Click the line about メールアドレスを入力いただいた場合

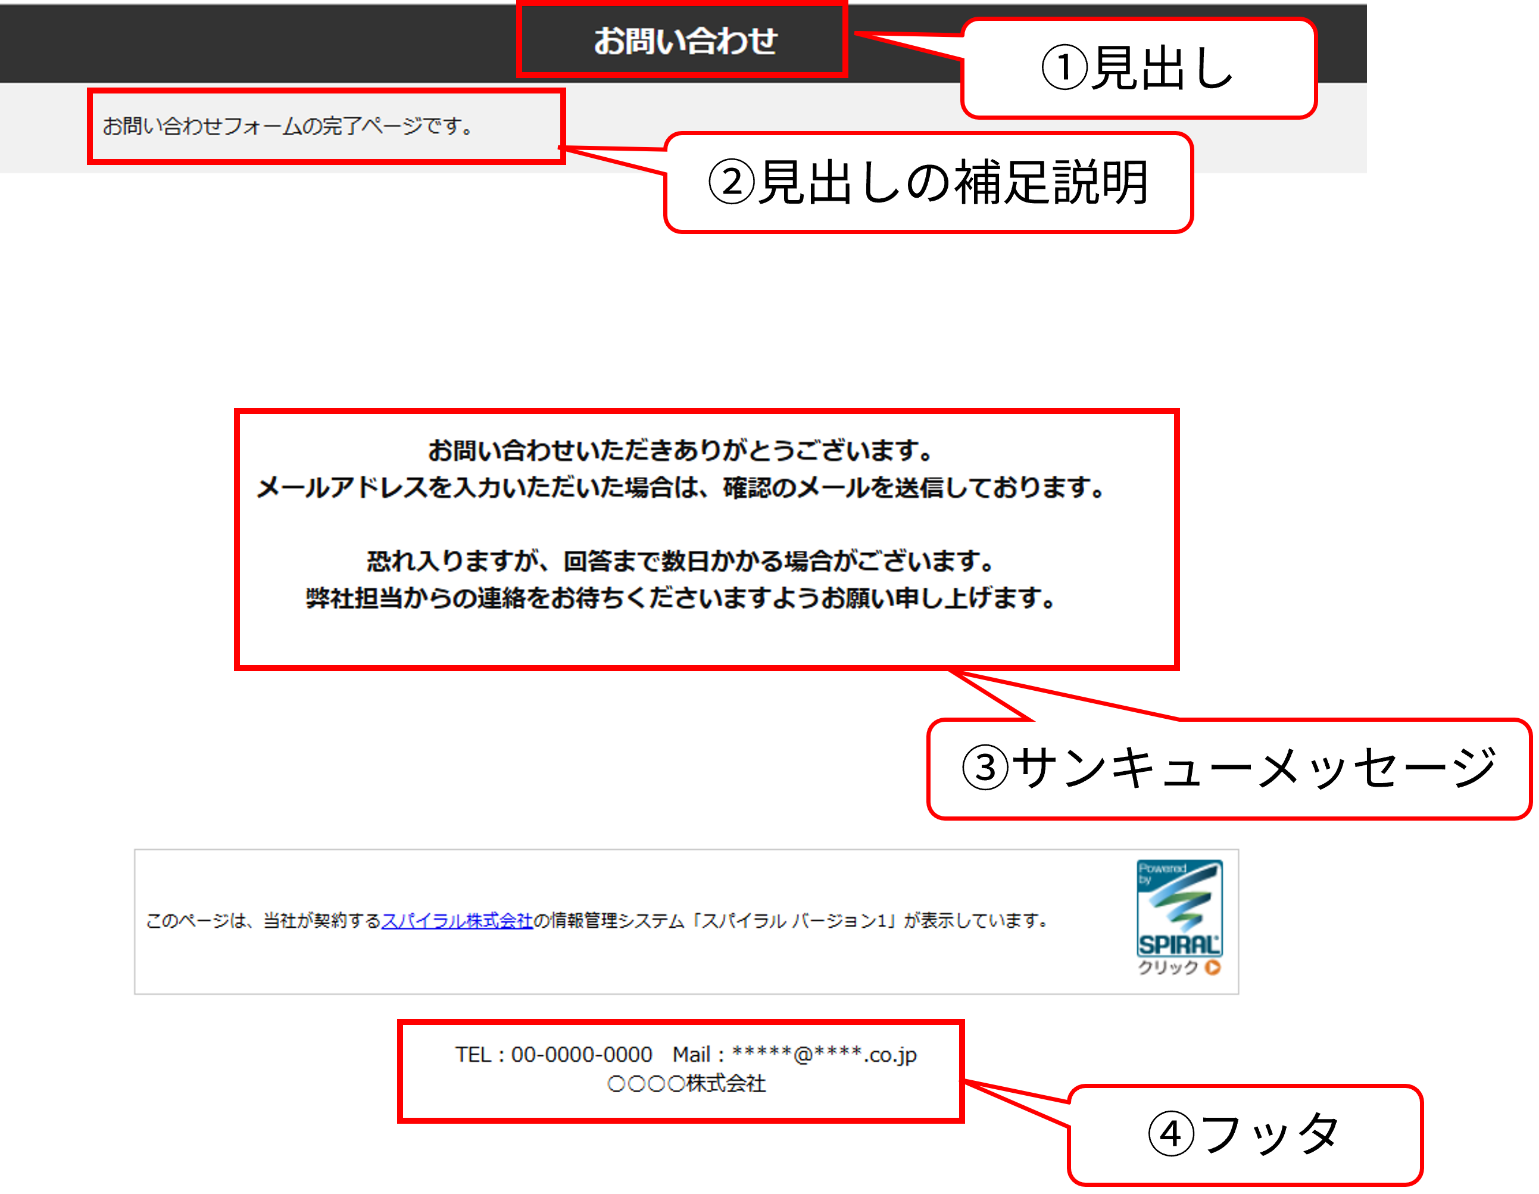point(680,488)
